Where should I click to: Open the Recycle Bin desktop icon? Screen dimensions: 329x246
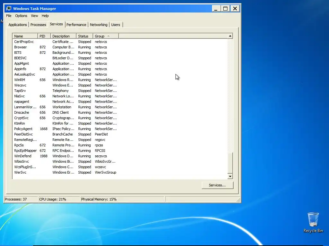tap(313, 222)
